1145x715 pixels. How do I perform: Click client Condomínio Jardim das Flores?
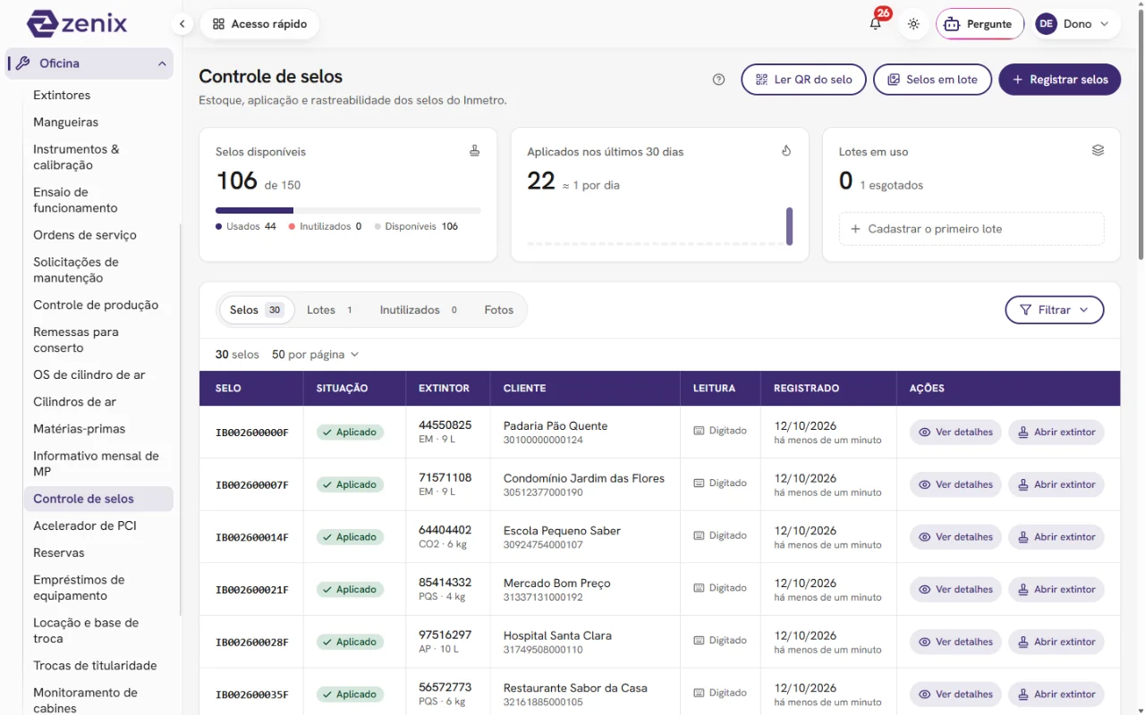(584, 478)
